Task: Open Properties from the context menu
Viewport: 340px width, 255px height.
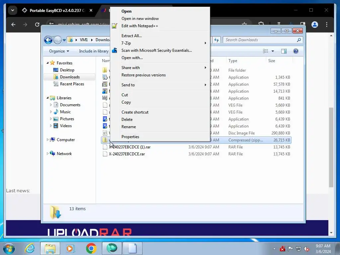Action: (x=130, y=137)
